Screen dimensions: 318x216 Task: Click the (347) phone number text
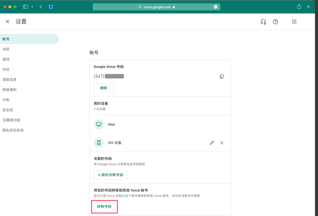coord(109,76)
